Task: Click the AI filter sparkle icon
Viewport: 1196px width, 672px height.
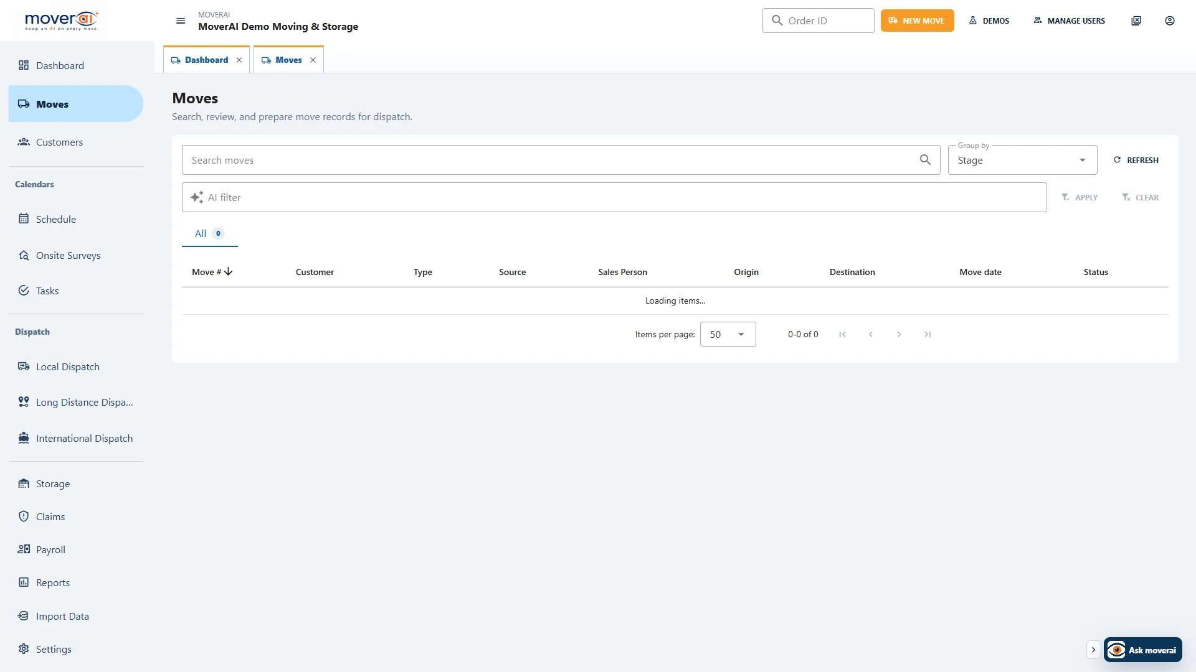Action: pos(197,197)
